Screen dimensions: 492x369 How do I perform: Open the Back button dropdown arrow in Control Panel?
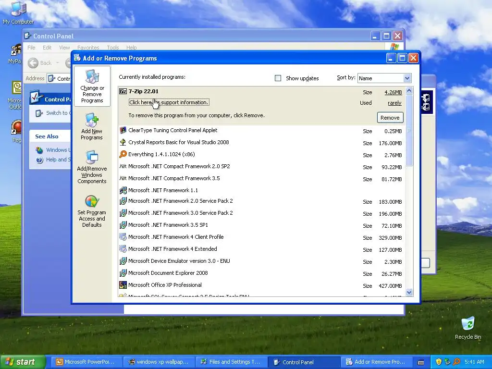tap(58, 63)
